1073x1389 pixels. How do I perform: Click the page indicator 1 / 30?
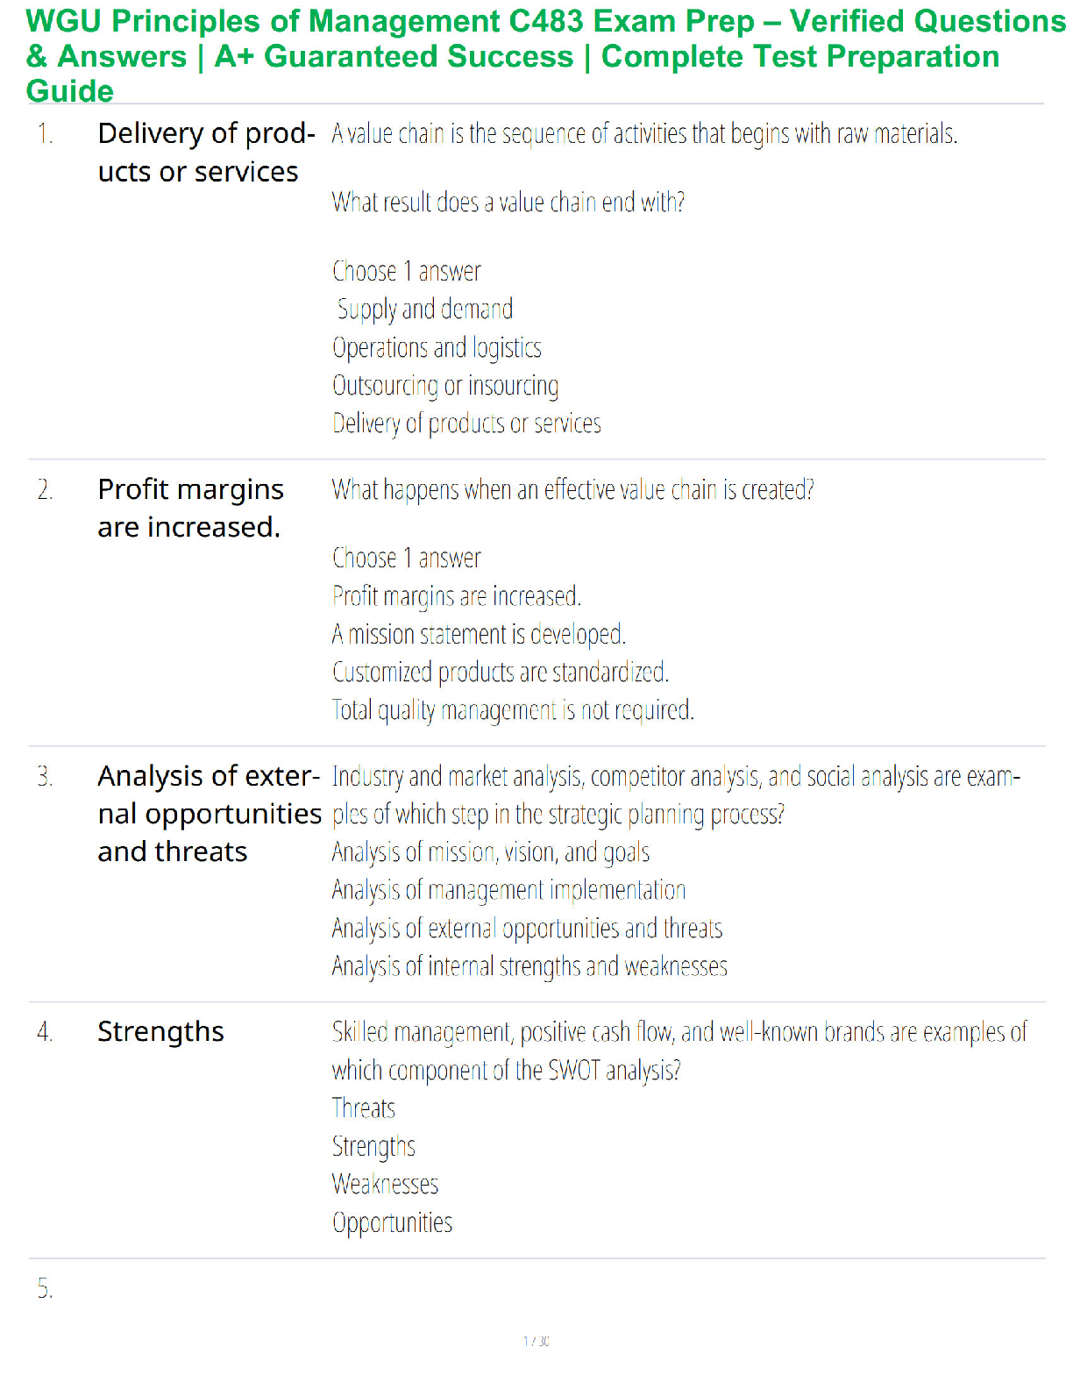coord(536,1342)
